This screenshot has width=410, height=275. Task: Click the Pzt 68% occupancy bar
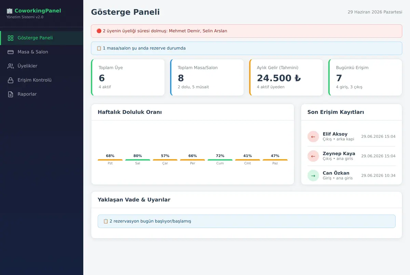point(110,160)
